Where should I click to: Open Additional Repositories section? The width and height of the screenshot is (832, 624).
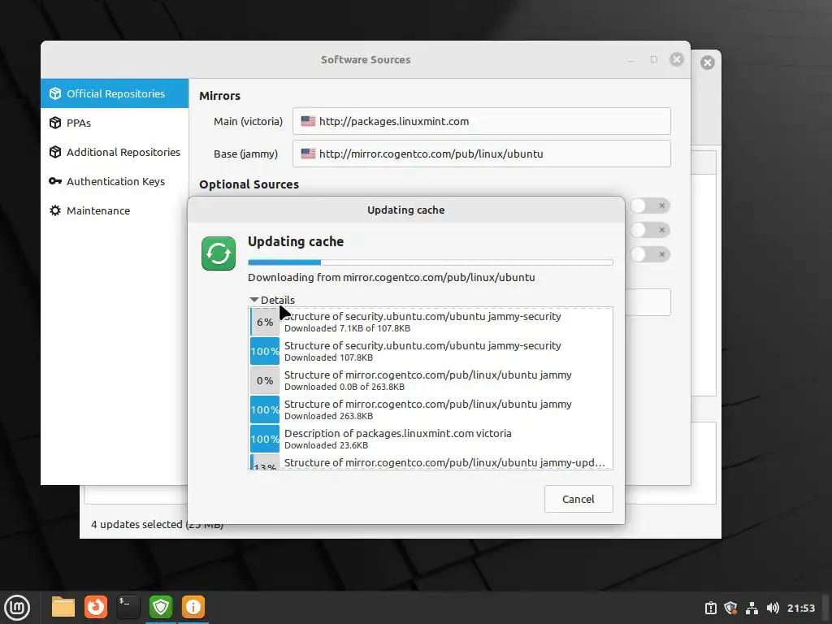[115, 152]
